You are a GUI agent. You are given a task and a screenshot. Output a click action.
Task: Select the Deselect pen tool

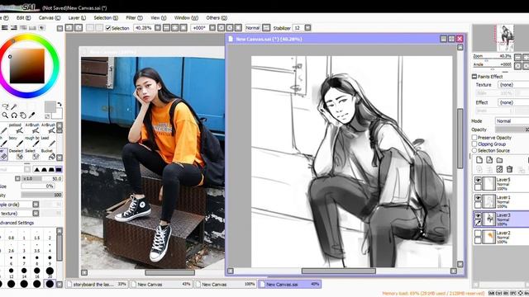[x=17, y=154]
